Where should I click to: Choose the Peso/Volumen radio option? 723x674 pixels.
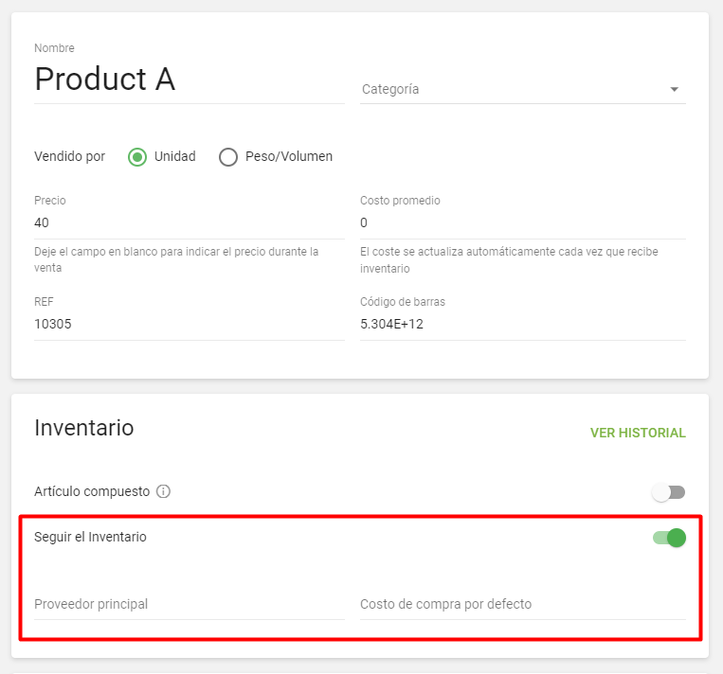tap(228, 157)
